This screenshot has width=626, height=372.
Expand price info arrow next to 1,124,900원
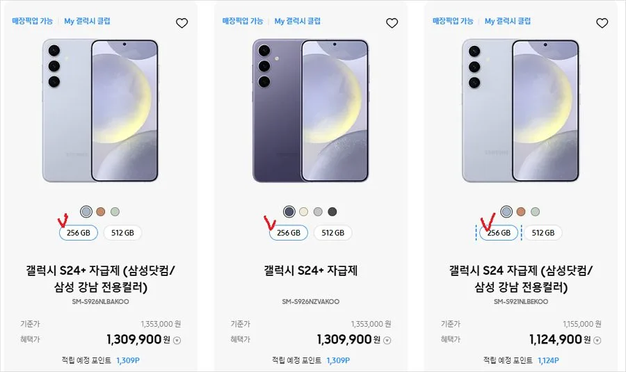pos(597,341)
